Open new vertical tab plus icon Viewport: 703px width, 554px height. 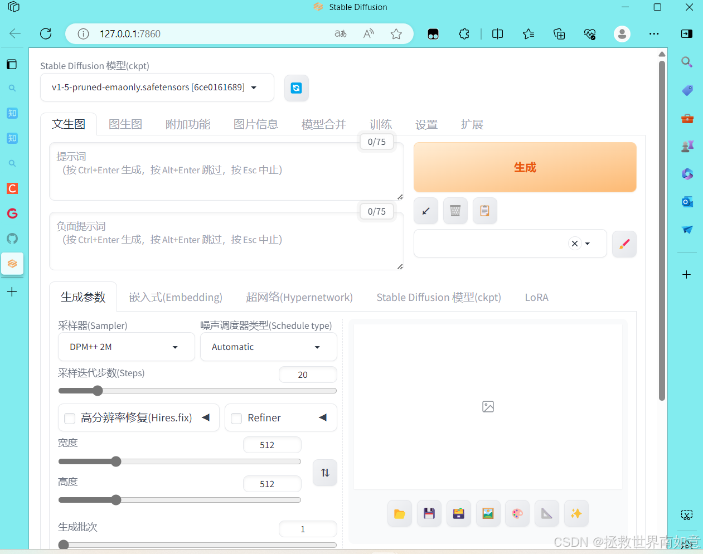12,291
